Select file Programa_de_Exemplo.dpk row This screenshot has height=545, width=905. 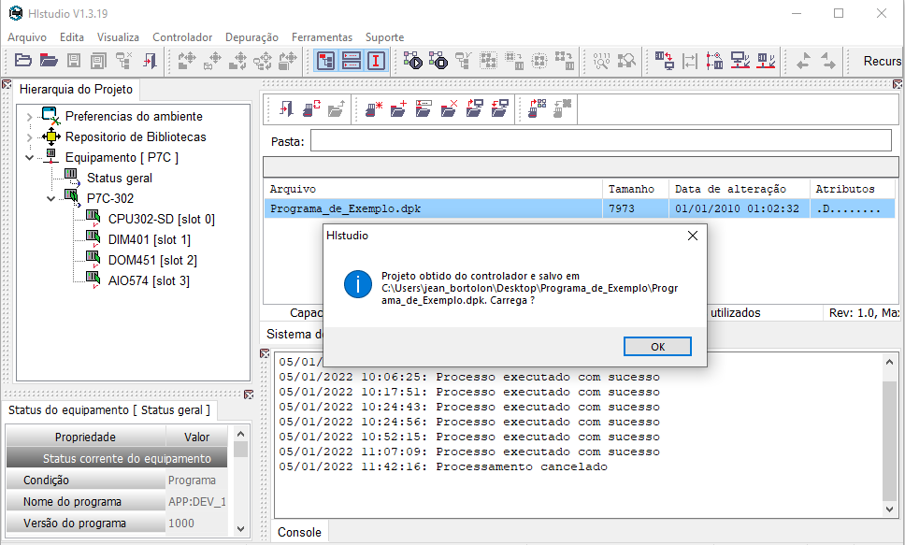pos(580,208)
